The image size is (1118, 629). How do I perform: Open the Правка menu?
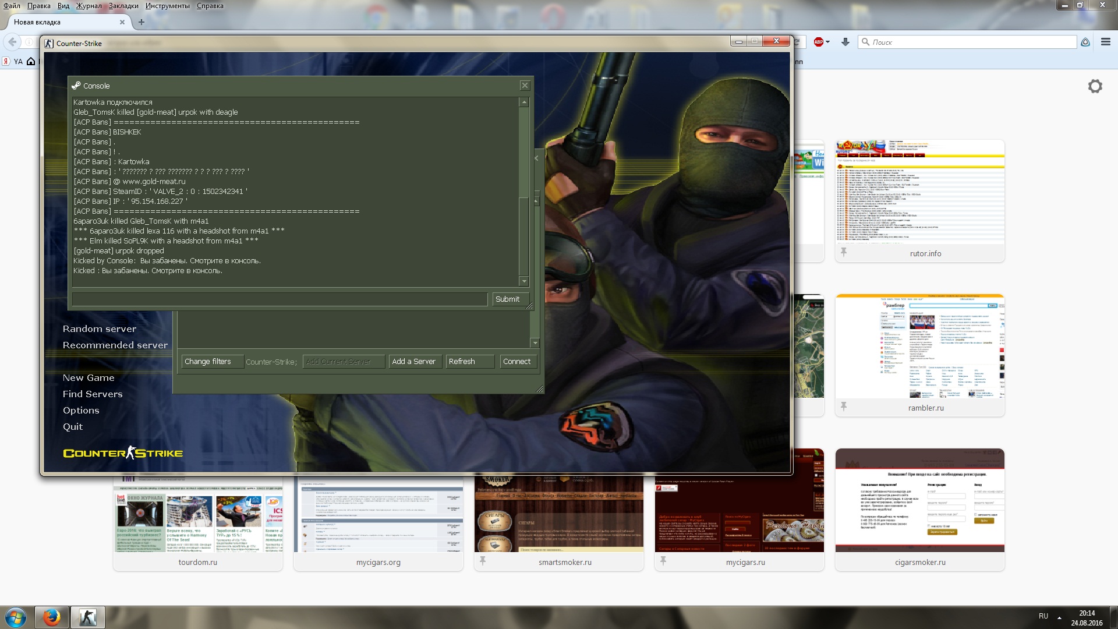click(x=39, y=6)
